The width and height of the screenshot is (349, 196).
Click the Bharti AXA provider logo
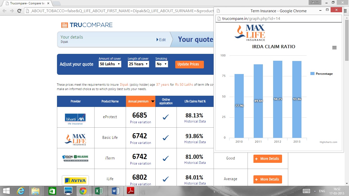(x=75, y=119)
